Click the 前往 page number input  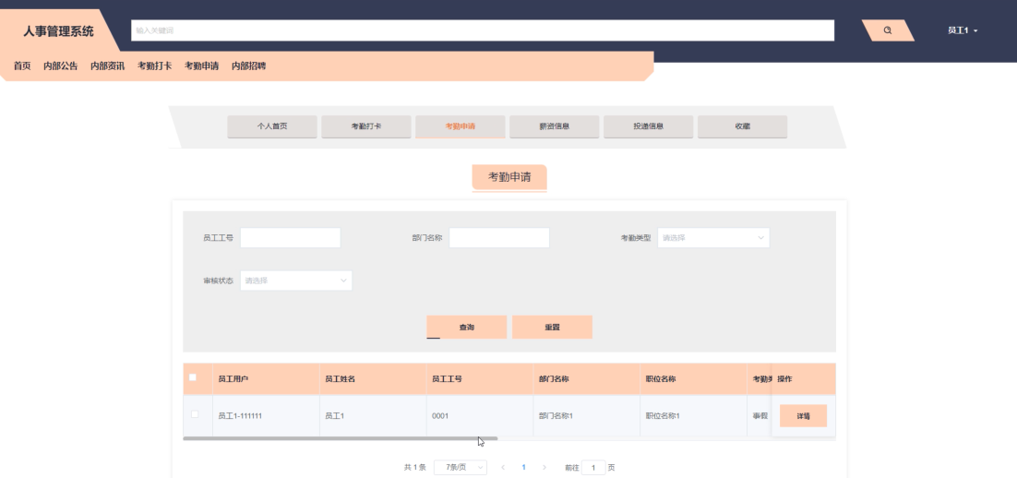tap(593, 467)
